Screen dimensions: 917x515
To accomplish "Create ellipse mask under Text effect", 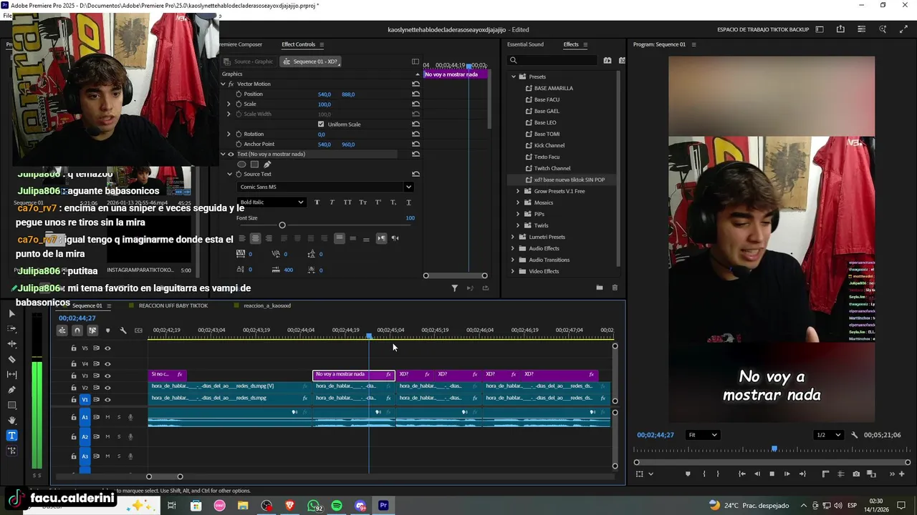I will [x=241, y=165].
